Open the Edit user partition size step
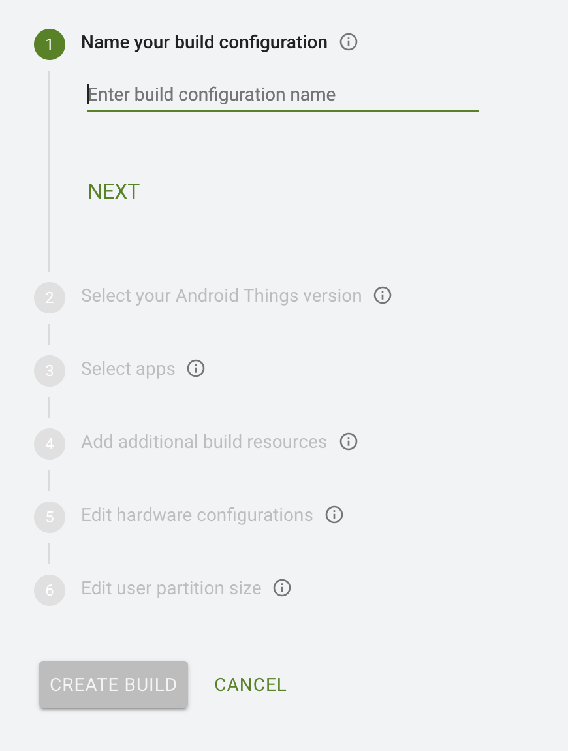 point(171,588)
